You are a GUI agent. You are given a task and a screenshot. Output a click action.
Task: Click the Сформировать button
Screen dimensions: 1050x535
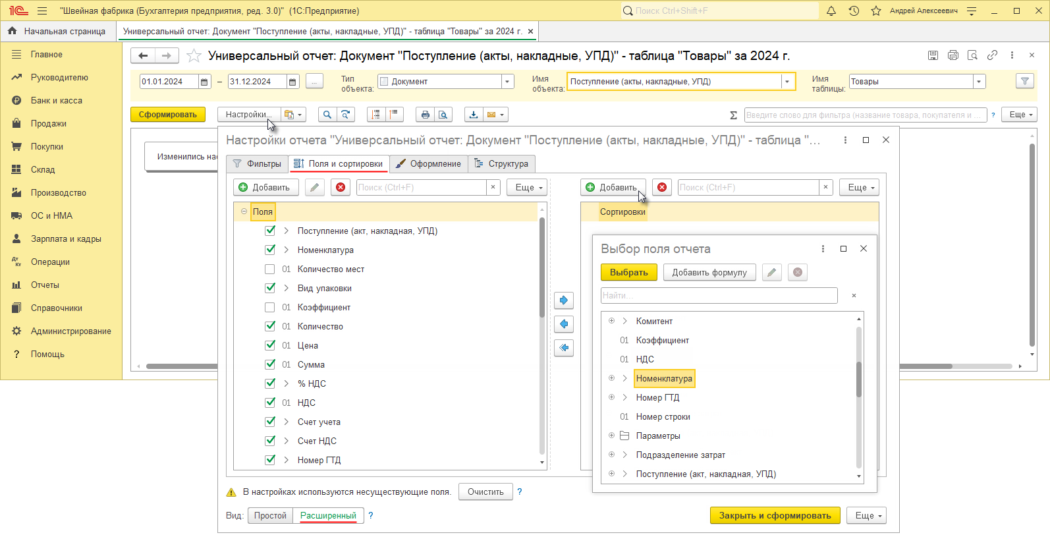click(168, 115)
